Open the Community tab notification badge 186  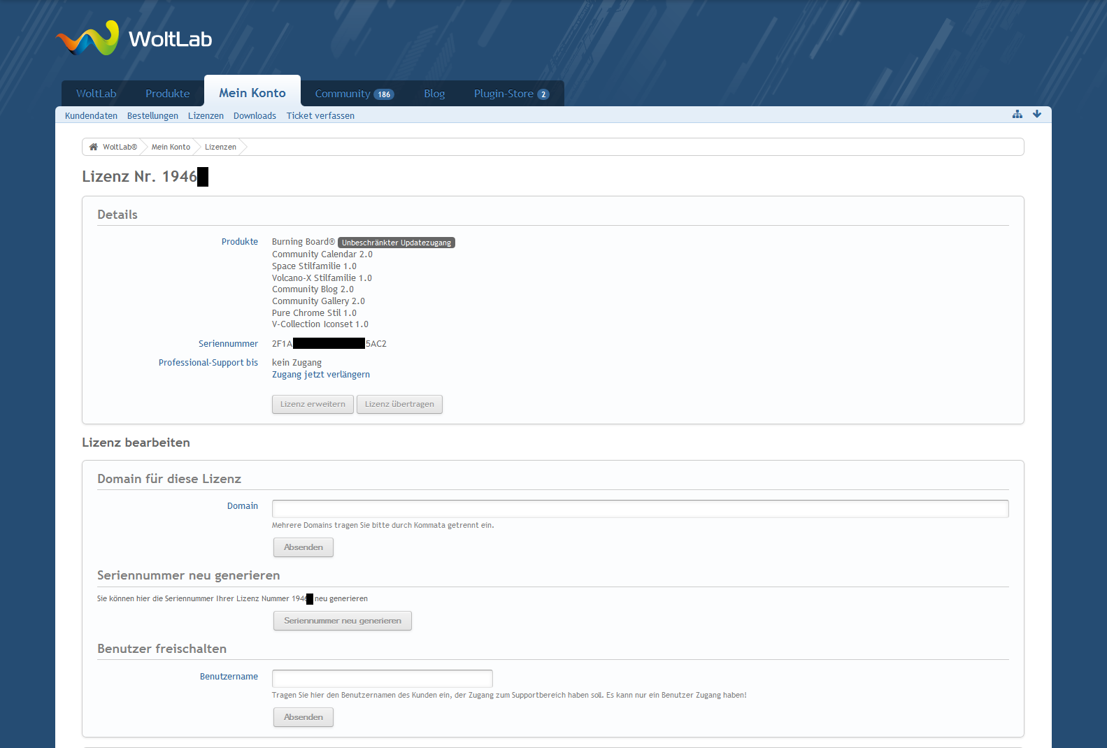pos(384,94)
